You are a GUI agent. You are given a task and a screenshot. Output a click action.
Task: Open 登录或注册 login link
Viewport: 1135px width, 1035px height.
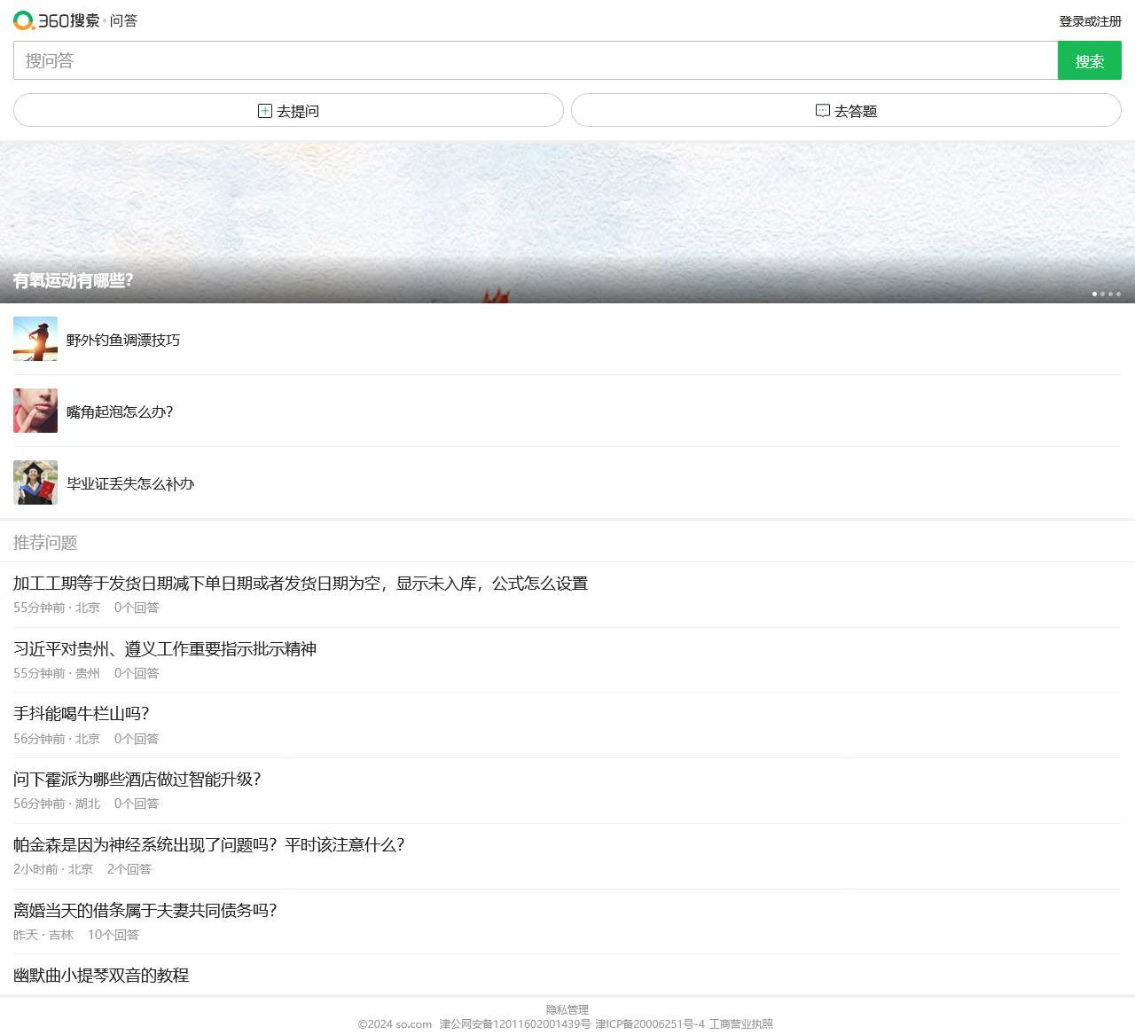1090,21
